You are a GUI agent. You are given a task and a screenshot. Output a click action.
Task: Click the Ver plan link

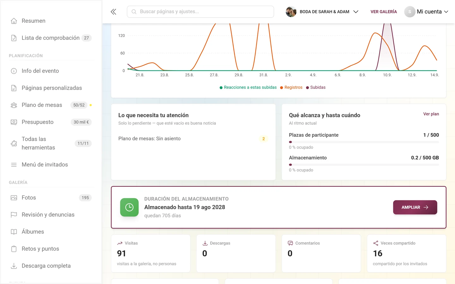431,114
